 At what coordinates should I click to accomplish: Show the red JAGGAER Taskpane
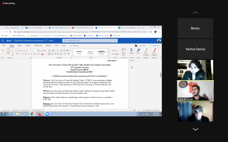coord(154,52)
